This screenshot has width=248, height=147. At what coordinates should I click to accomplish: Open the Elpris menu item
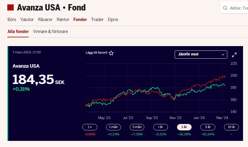(113, 20)
